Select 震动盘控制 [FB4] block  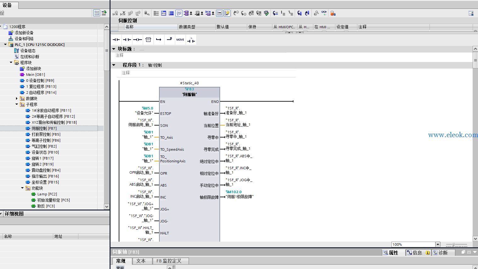[46, 170]
